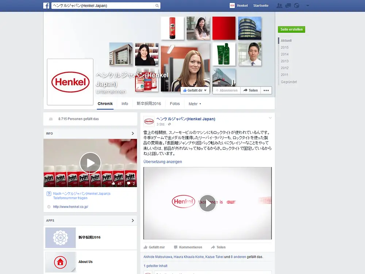Click Henkel profile icon in top bar
This screenshot has height=274, width=365.
[232, 5]
